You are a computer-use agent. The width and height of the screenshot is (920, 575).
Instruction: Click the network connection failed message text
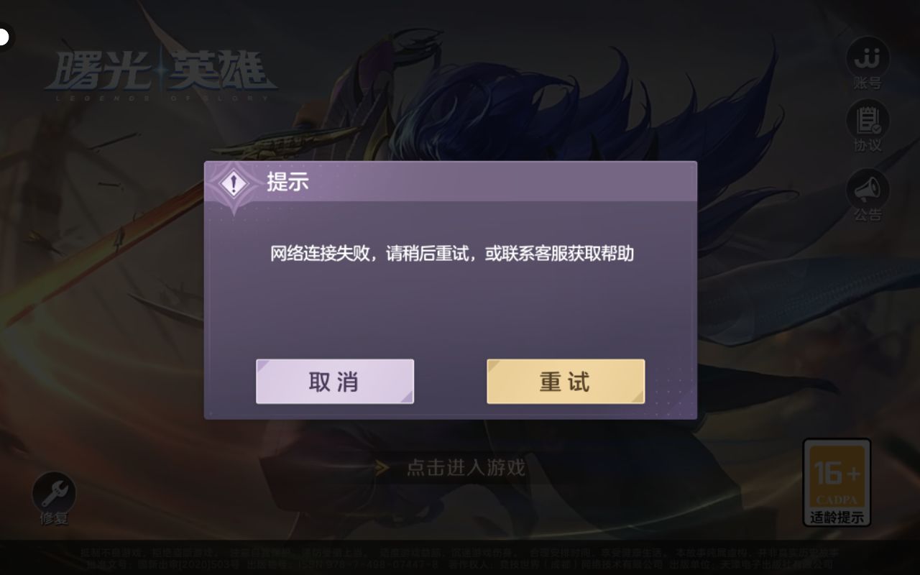pyautogui.click(x=452, y=254)
